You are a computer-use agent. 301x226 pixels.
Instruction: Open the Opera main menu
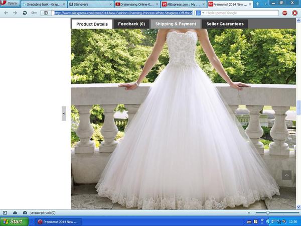coord(11,4)
